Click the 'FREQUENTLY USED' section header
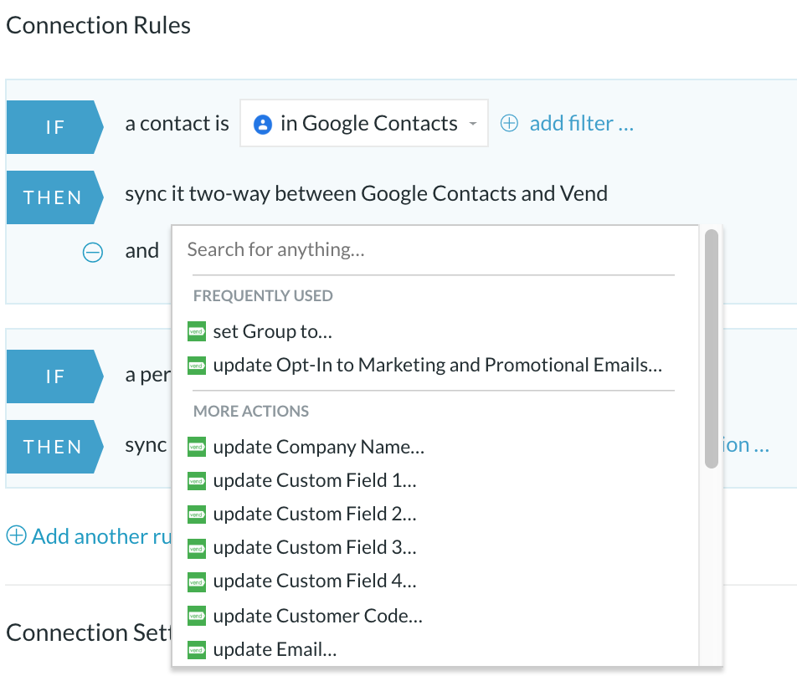The image size is (797, 681). click(x=263, y=295)
